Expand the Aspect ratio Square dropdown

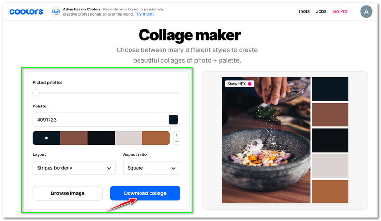point(151,168)
